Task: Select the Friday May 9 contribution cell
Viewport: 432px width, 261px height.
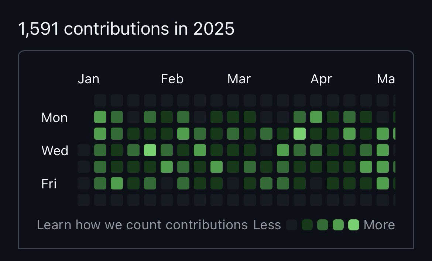Action: (383, 183)
